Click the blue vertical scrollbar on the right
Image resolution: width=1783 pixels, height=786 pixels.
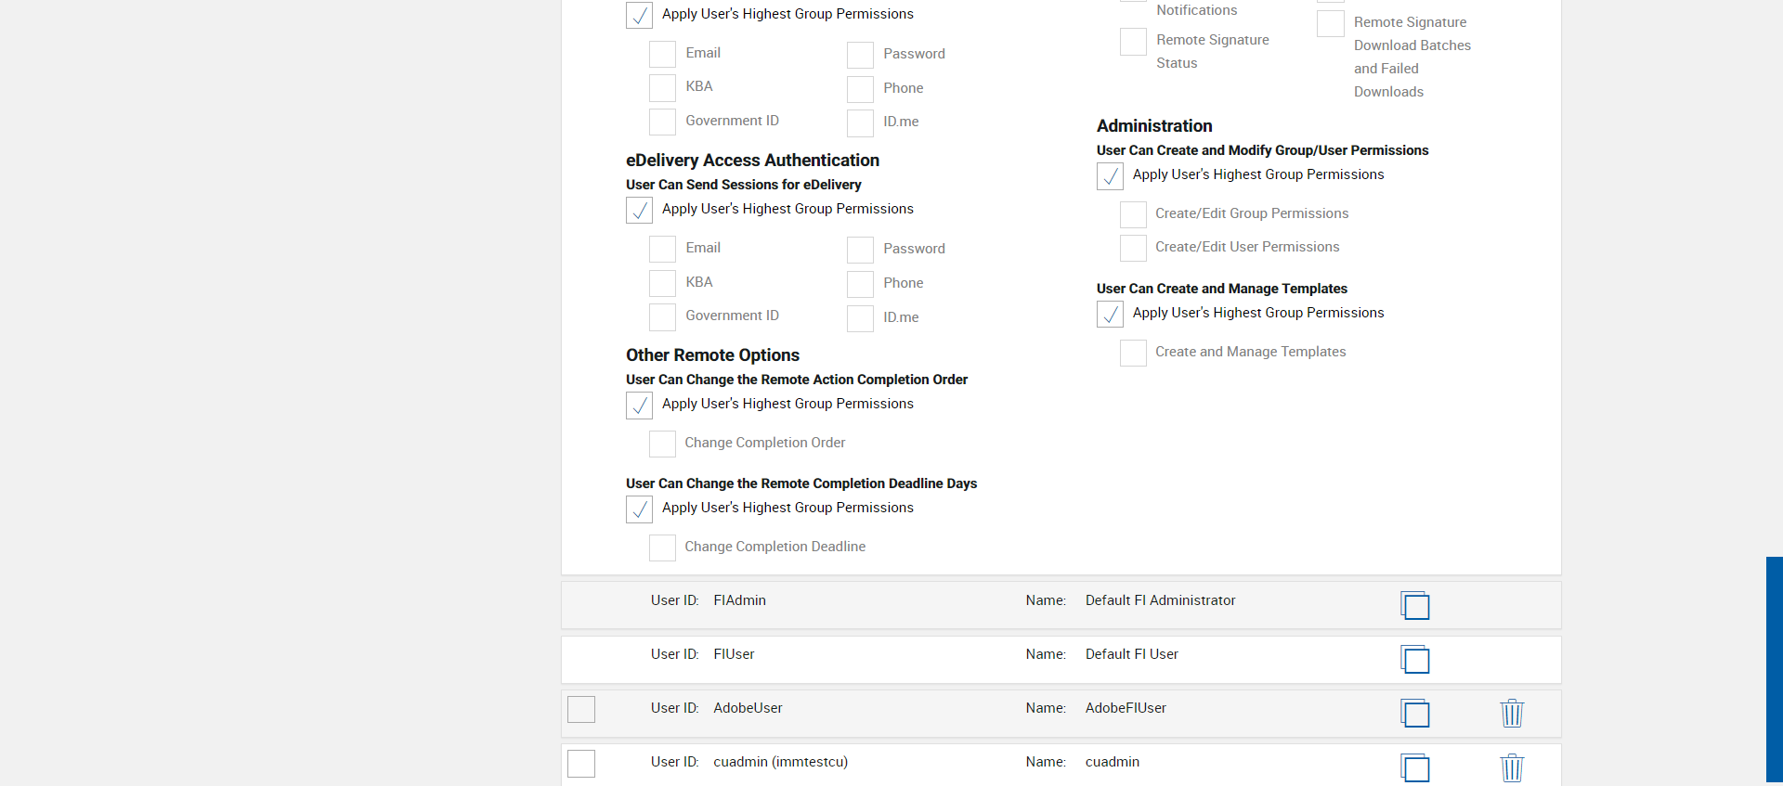pyautogui.click(x=1774, y=668)
